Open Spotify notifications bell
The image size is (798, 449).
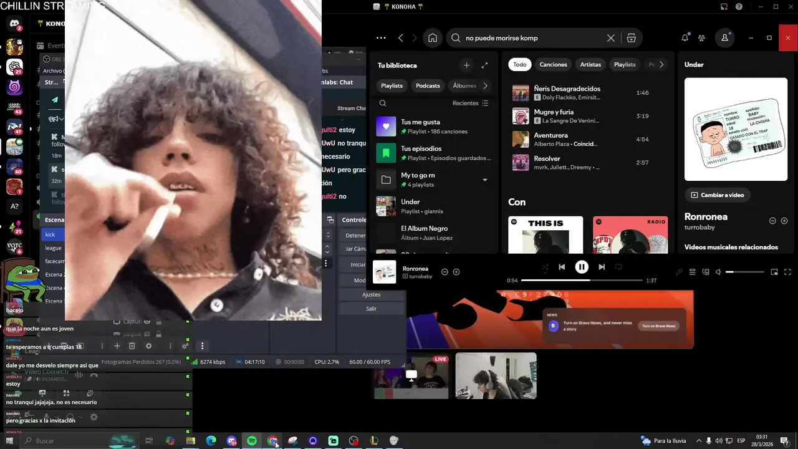tap(685, 38)
